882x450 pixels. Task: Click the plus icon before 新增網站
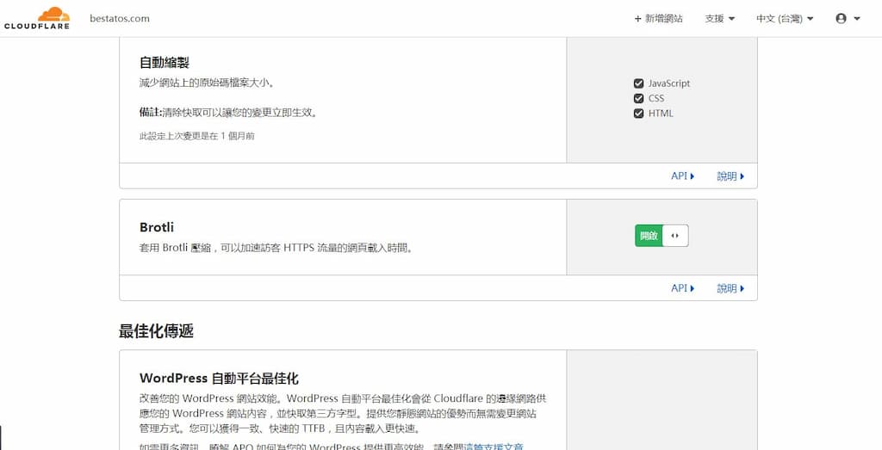click(637, 19)
